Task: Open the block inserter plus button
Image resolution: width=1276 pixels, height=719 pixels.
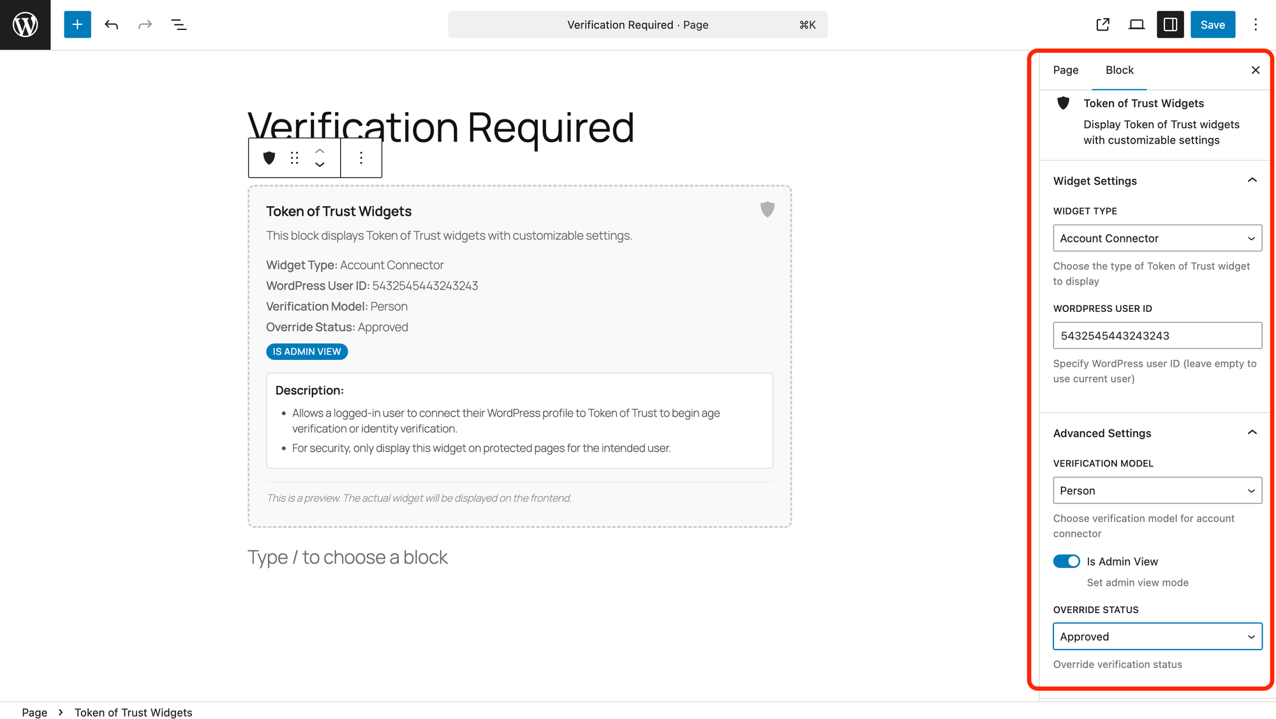Action: (77, 25)
